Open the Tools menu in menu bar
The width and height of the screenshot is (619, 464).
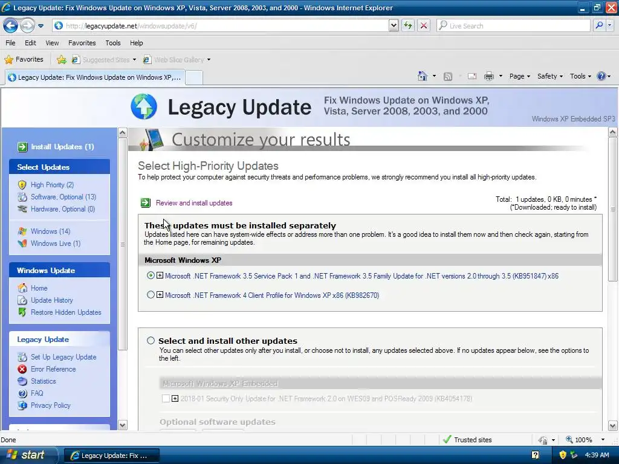pos(113,43)
